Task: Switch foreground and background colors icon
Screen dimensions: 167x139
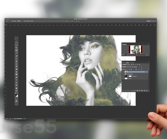Action: coord(17,93)
